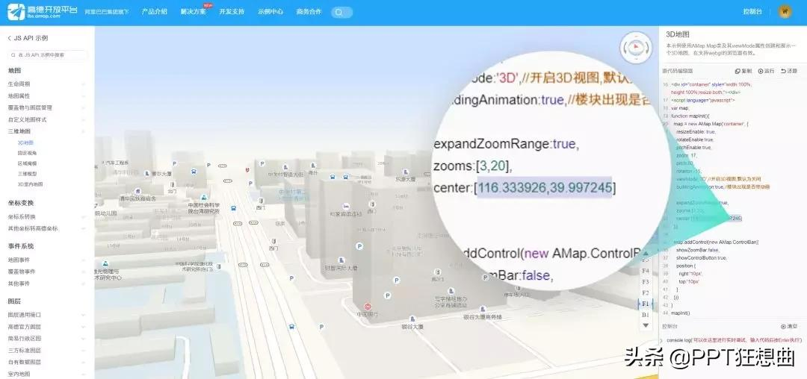807x379 pixels.
Task: Open the 简易行政区图 sidebar item
Action: click(47, 339)
